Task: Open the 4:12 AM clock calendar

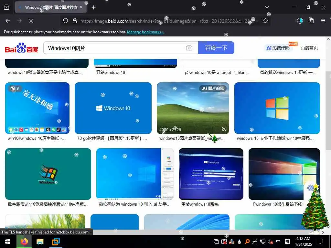Action: coord(303,242)
